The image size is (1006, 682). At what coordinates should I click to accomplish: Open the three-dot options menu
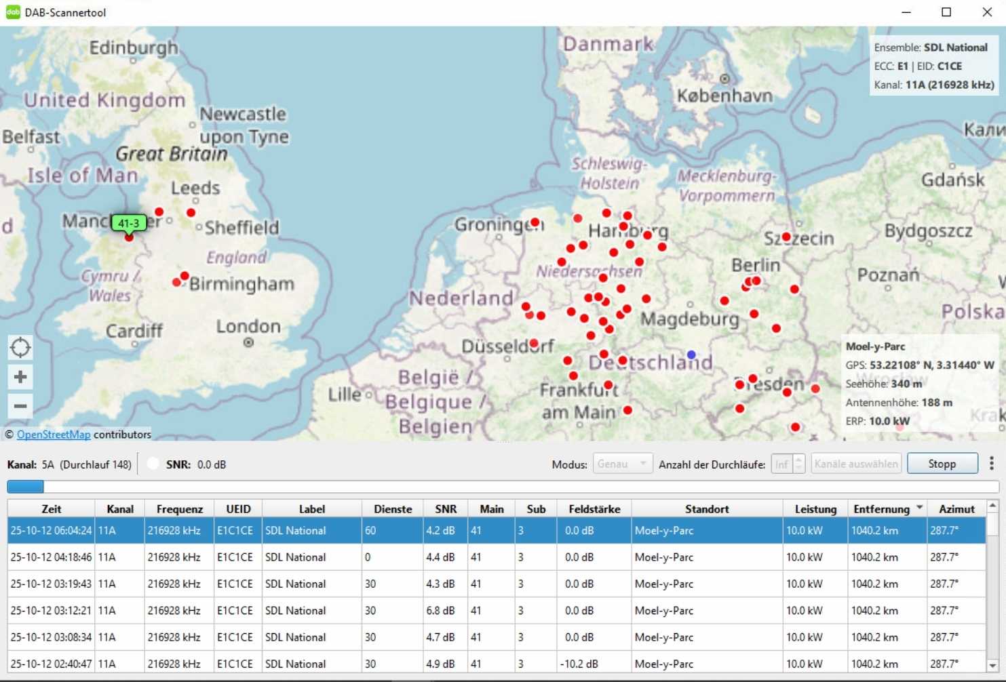coord(991,464)
